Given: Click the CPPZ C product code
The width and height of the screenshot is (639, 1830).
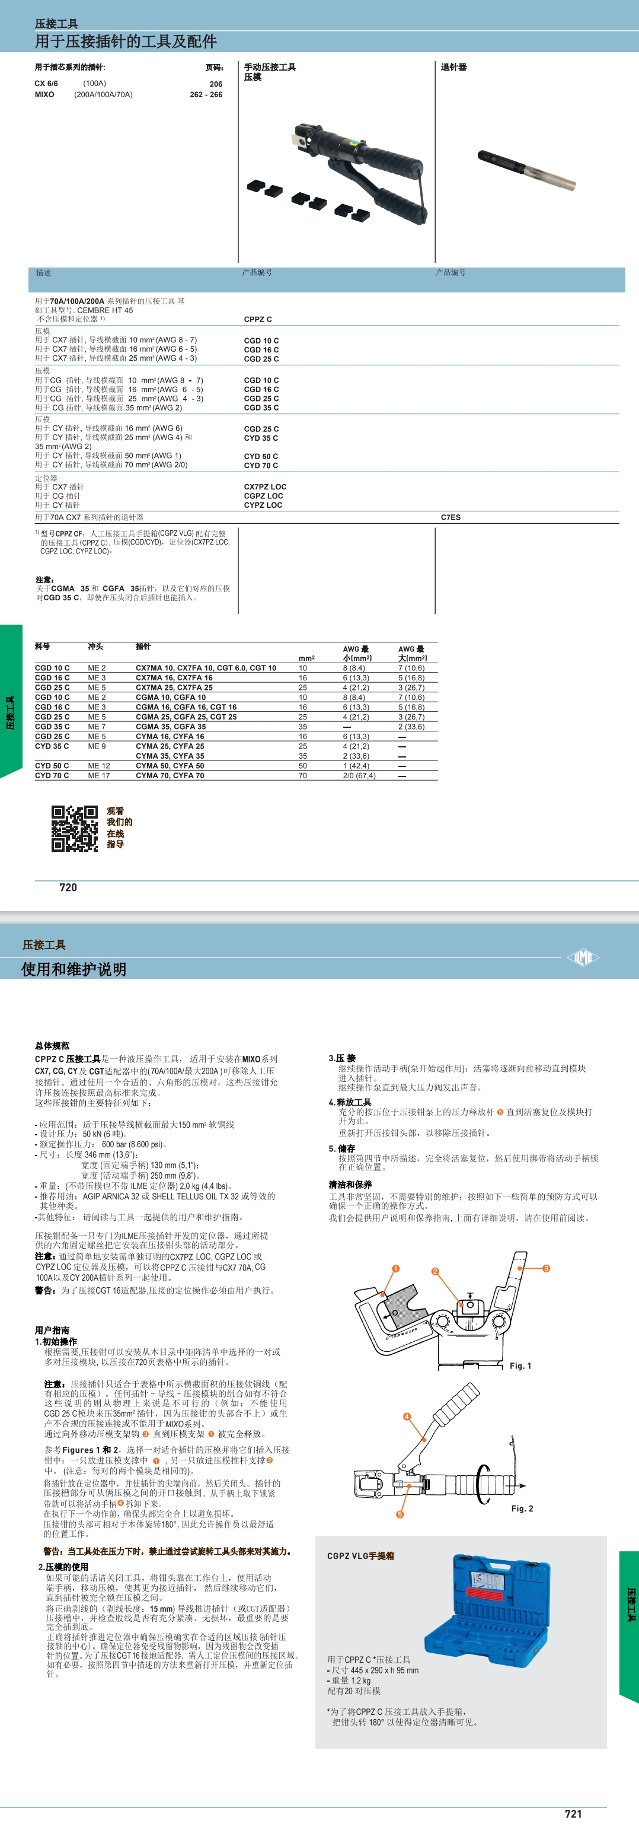Looking at the screenshot, I should (258, 319).
